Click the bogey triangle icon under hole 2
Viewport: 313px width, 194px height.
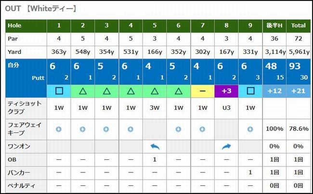(83, 91)
